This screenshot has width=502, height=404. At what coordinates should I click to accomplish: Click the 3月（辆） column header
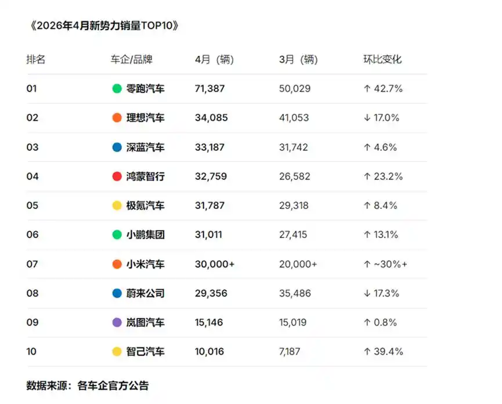tap(298, 59)
